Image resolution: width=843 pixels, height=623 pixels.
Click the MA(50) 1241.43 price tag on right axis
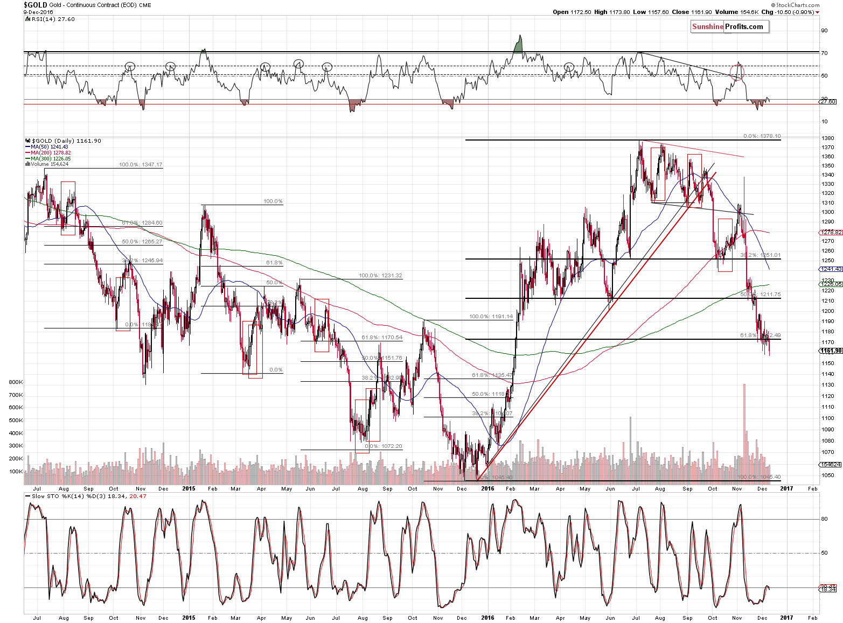(831, 269)
